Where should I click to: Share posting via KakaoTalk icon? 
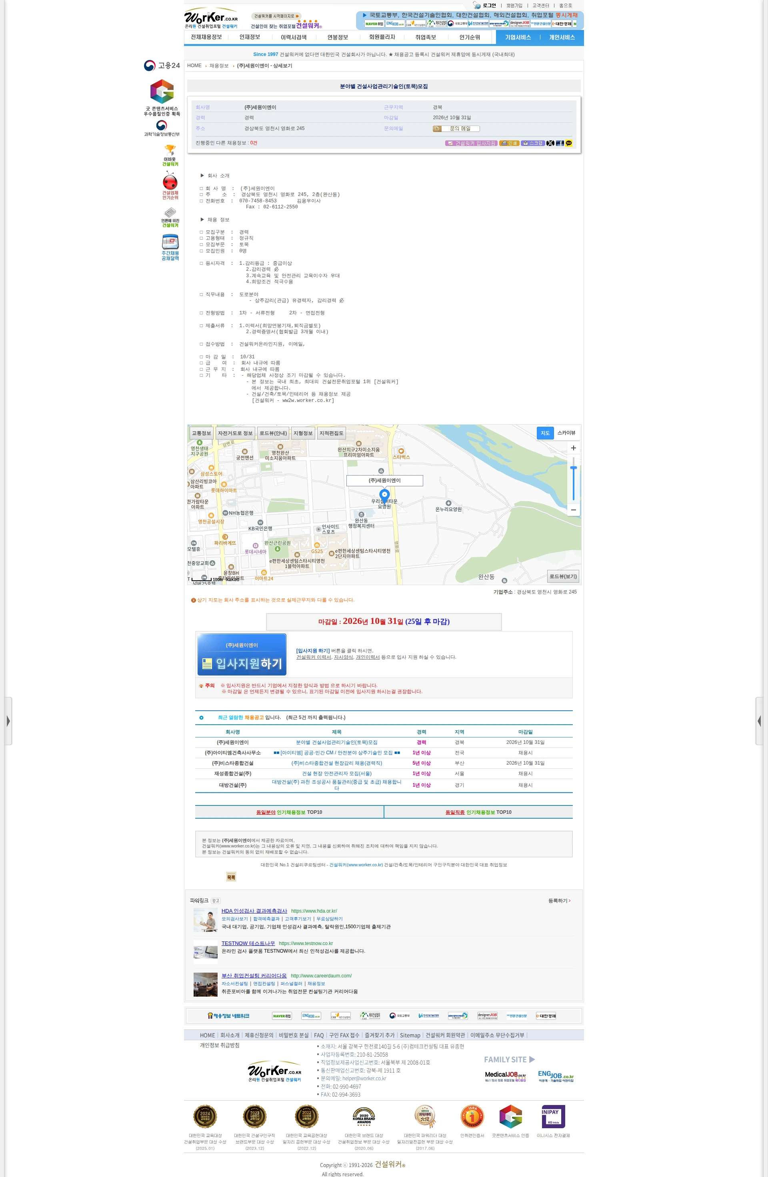569,144
